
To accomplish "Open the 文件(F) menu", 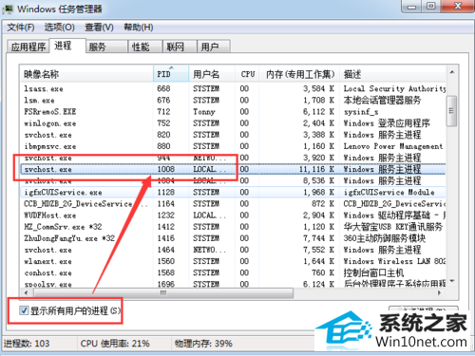I will 21,28.
